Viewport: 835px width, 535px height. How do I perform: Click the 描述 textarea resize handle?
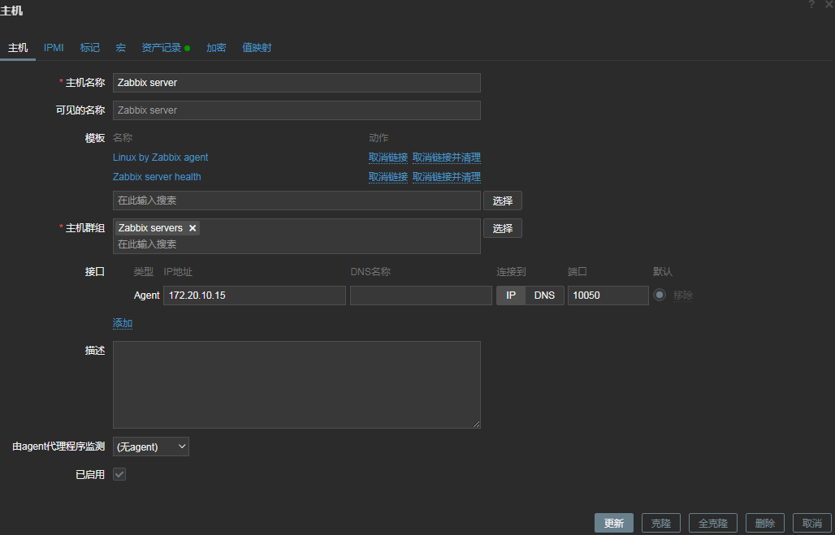point(477,425)
